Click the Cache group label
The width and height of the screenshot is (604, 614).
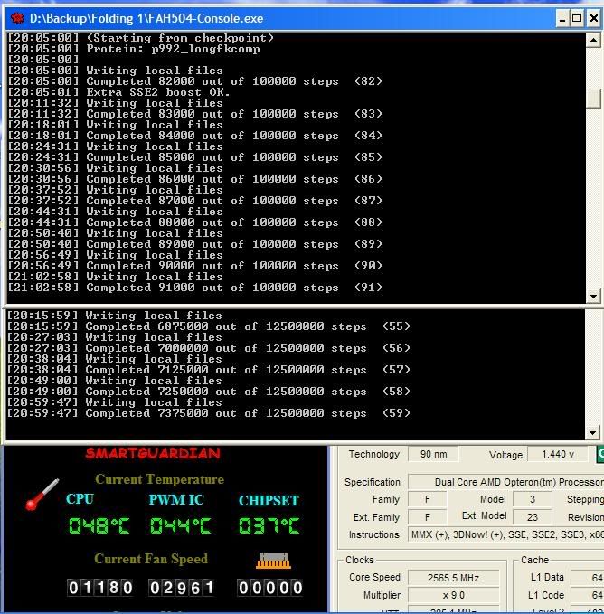click(534, 560)
